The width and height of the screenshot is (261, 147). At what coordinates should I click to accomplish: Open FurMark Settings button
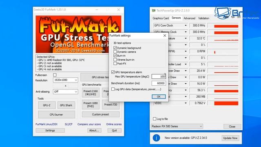coord(50,131)
